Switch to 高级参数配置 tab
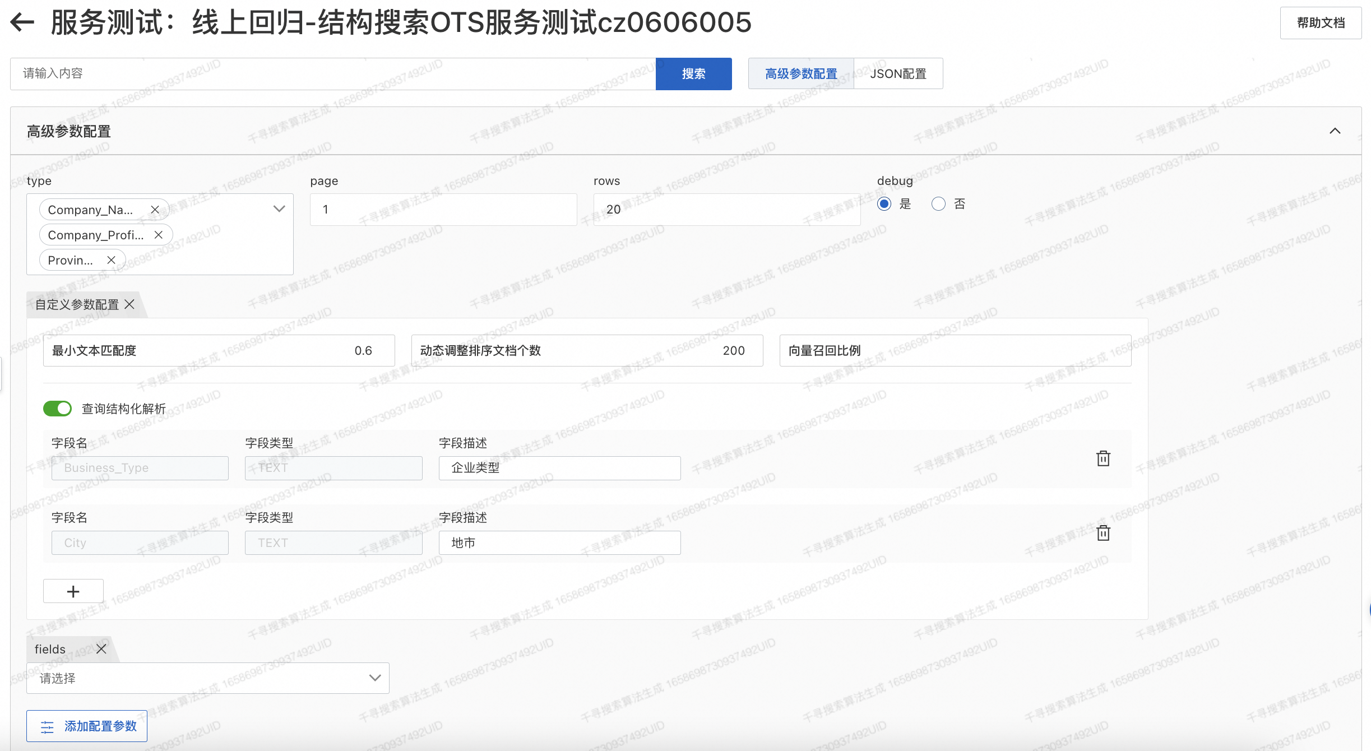Image resolution: width=1371 pixels, height=751 pixels. [799, 73]
